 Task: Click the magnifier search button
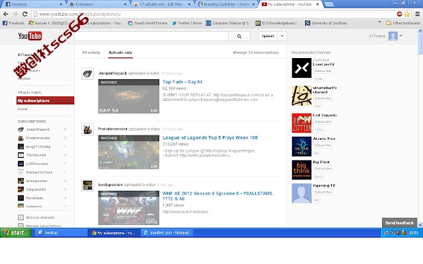(x=239, y=36)
